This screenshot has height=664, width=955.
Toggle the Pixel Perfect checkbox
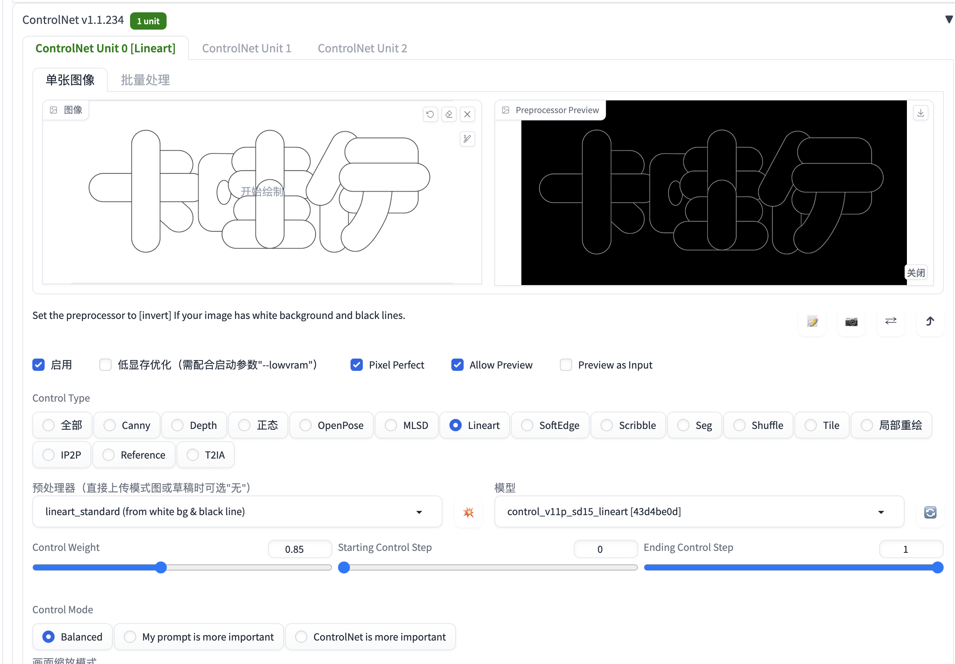[356, 365]
